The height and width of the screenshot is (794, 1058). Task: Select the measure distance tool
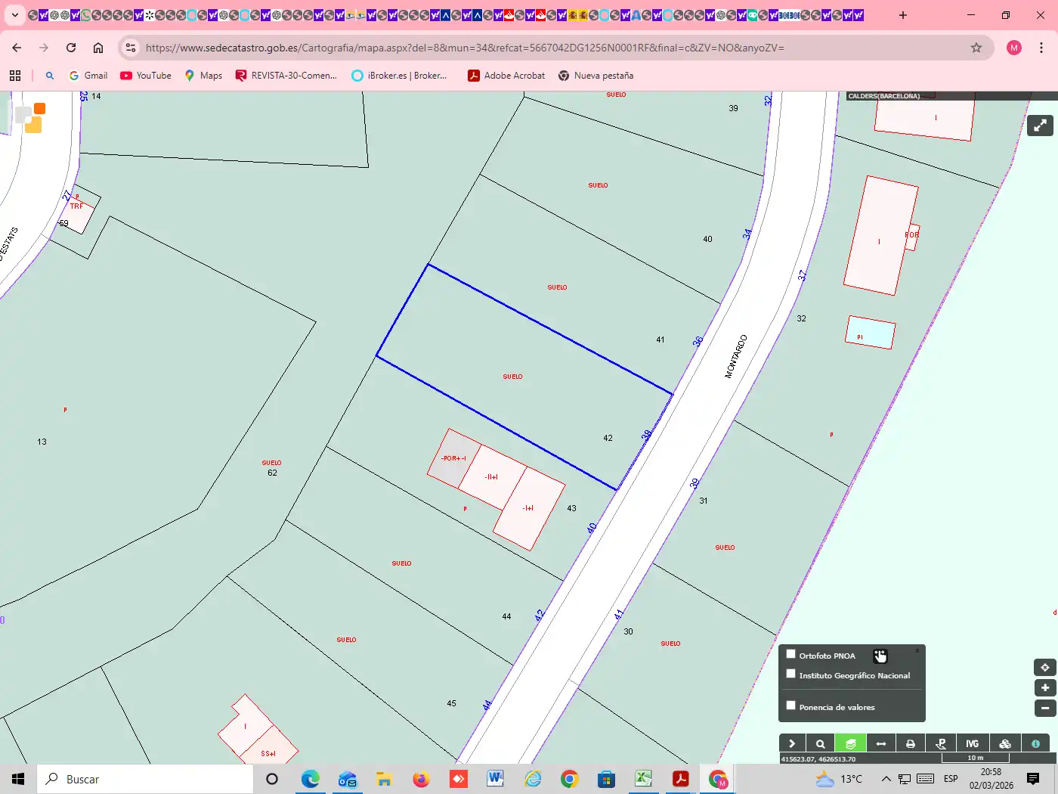point(881,744)
